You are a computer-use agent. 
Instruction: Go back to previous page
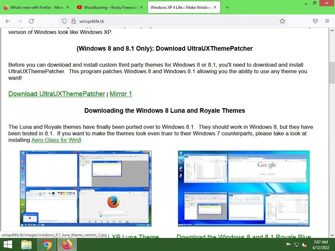pyautogui.click(x=8, y=21)
